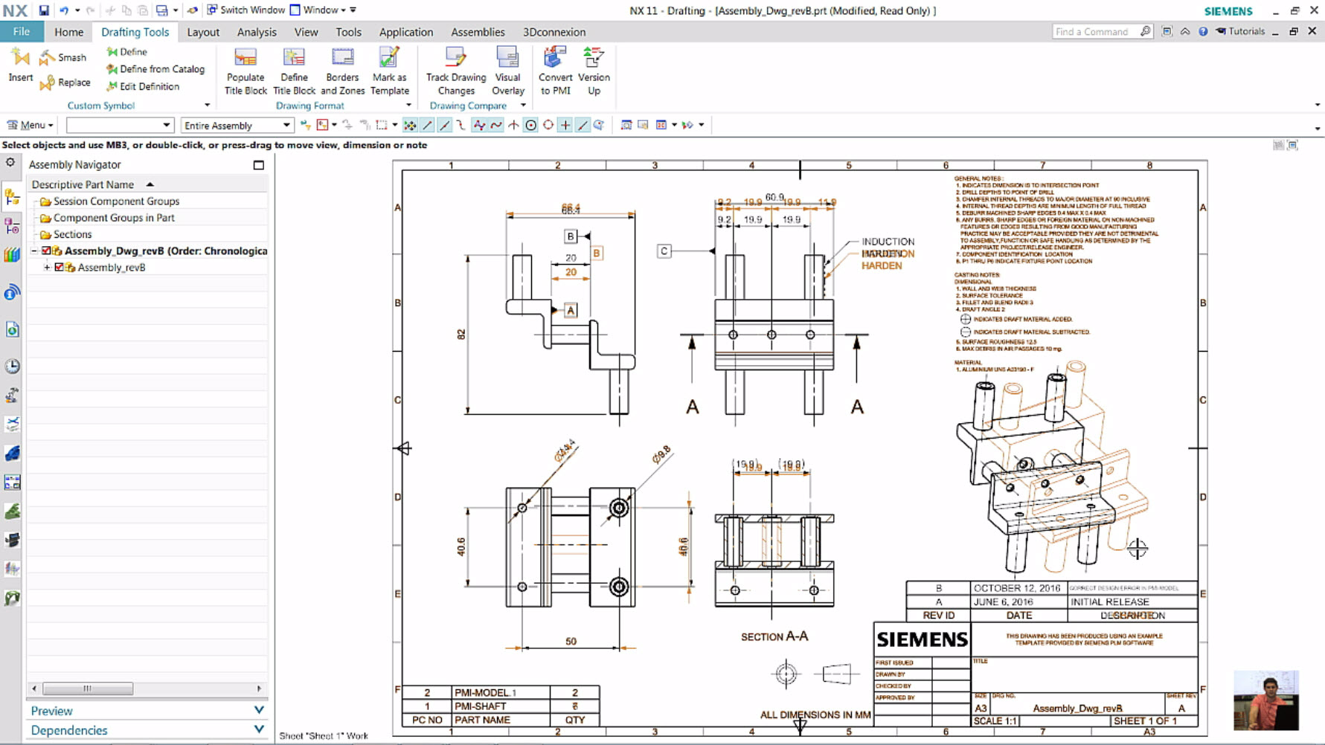Viewport: 1325px width, 745px height.
Task: Expand the Assembly_revB tree node
Action: click(x=47, y=267)
